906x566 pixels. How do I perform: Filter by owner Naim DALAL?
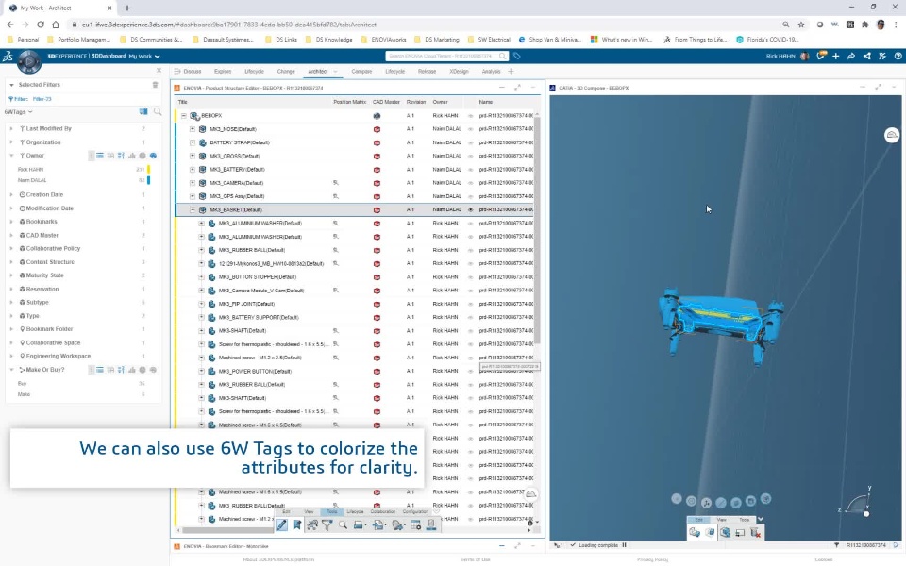(32, 181)
